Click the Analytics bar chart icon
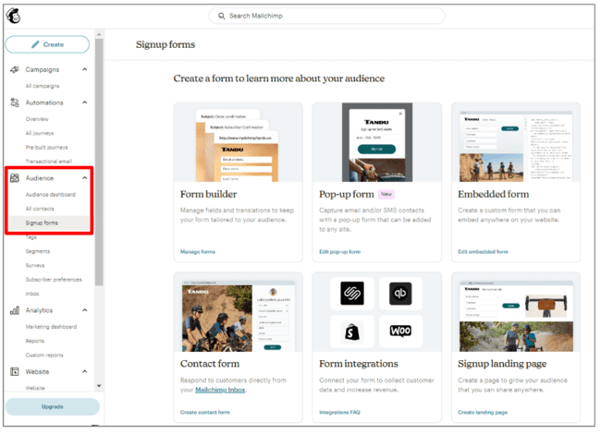 point(15,310)
